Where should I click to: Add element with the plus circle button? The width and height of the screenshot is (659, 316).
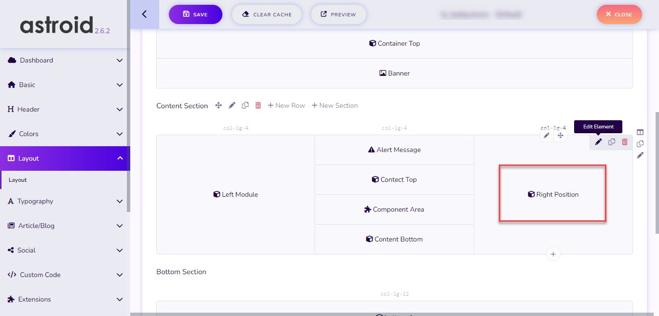pyautogui.click(x=553, y=254)
